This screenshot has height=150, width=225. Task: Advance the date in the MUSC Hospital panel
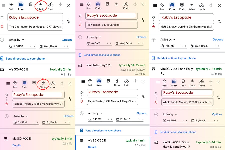[218, 46]
